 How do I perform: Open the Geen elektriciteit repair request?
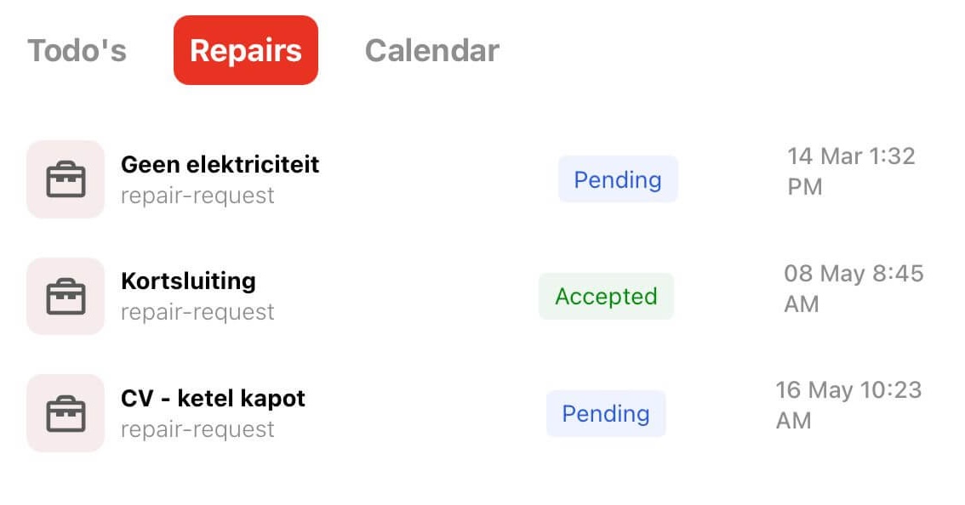[220, 164]
